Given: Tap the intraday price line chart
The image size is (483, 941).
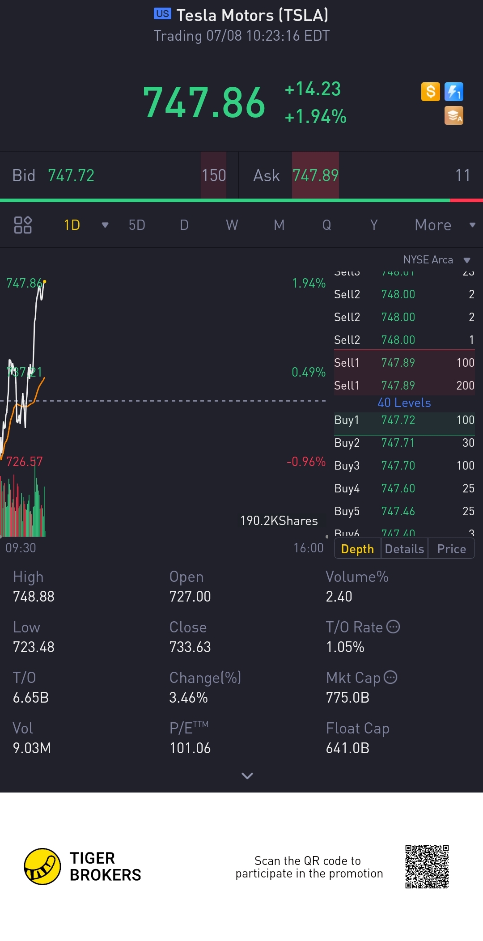Looking at the screenshot, I should (x=163, y=371).
